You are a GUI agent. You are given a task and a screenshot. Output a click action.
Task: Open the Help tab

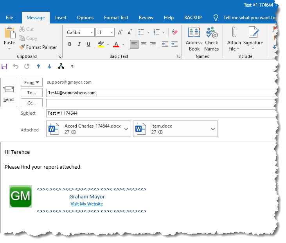click(169, 18)
